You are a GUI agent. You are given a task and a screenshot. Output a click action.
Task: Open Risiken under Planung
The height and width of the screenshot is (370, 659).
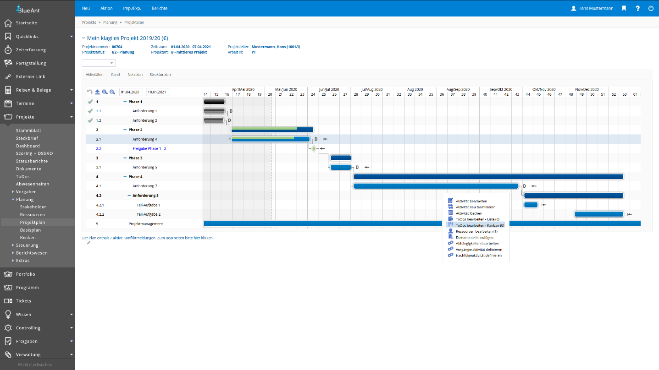pos(28,238)
